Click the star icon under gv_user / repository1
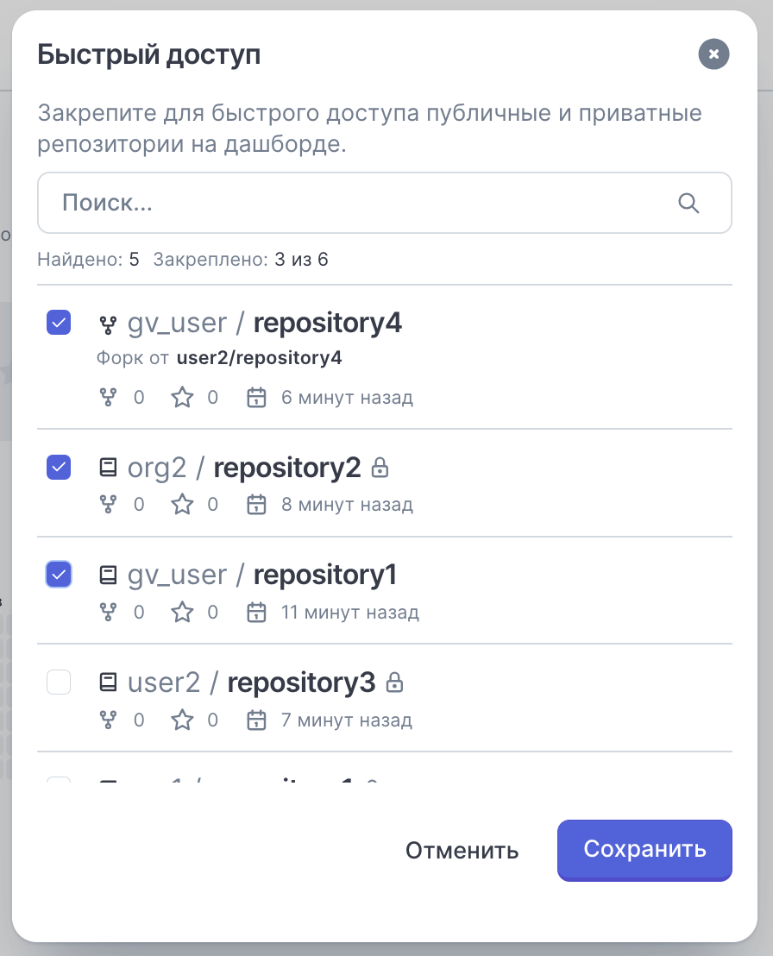The width and height of the screenshot is (773, 956). (x=182, y=612)
